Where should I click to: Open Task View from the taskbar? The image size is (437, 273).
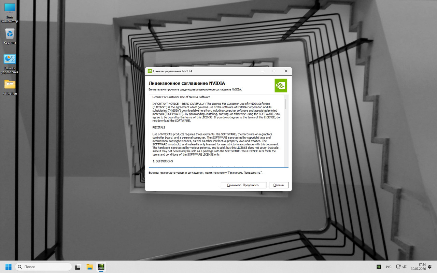[78, 267]
